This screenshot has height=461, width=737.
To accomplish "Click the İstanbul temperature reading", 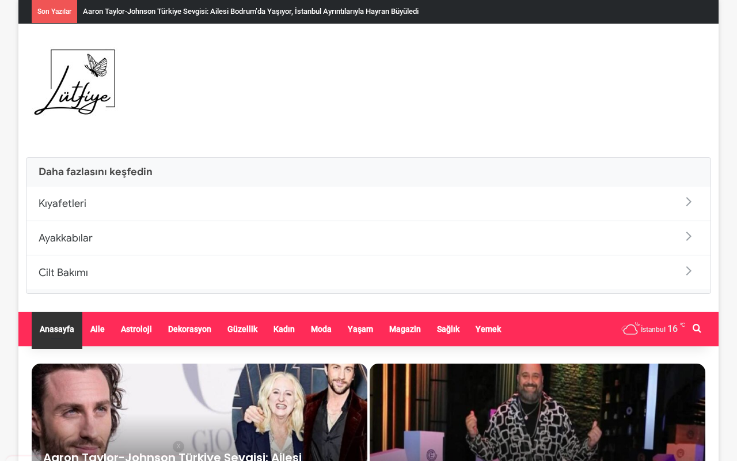I will tap(662, 329).
